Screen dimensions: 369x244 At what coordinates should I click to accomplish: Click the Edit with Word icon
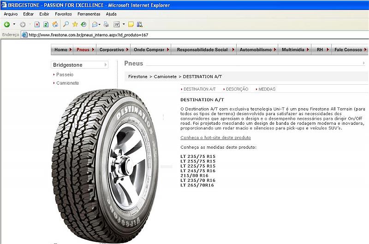(x=117, y=24)
